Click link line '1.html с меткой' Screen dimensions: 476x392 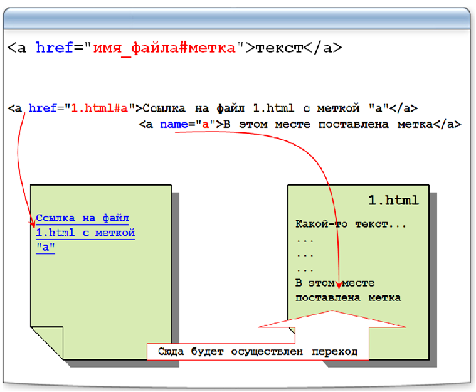(x=85, y=233)
